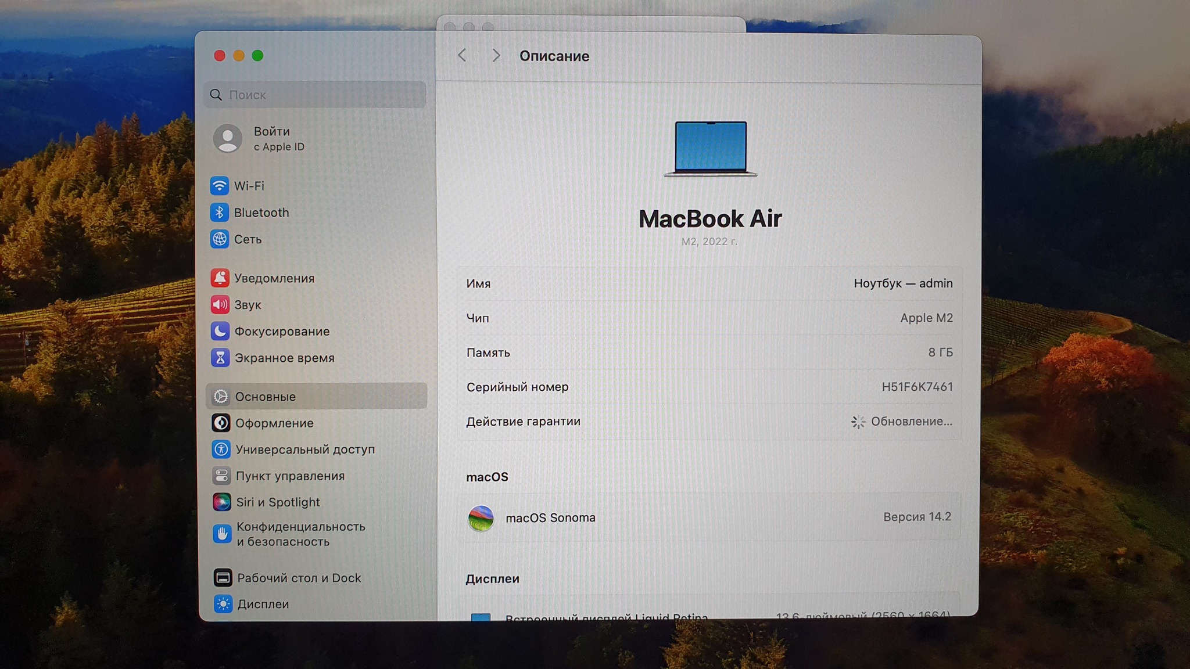Click the computer name Ноутбук — admin

902,283
